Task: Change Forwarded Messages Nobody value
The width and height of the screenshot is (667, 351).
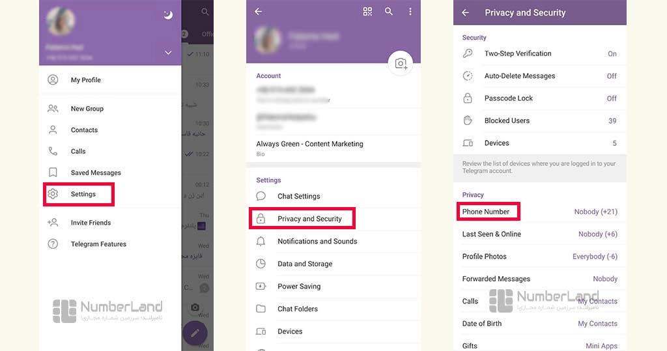Action: [x=605, y=279]
